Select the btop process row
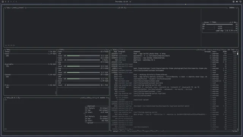The width and height of the screenshot is (243, 137). [x=174, y=62]
